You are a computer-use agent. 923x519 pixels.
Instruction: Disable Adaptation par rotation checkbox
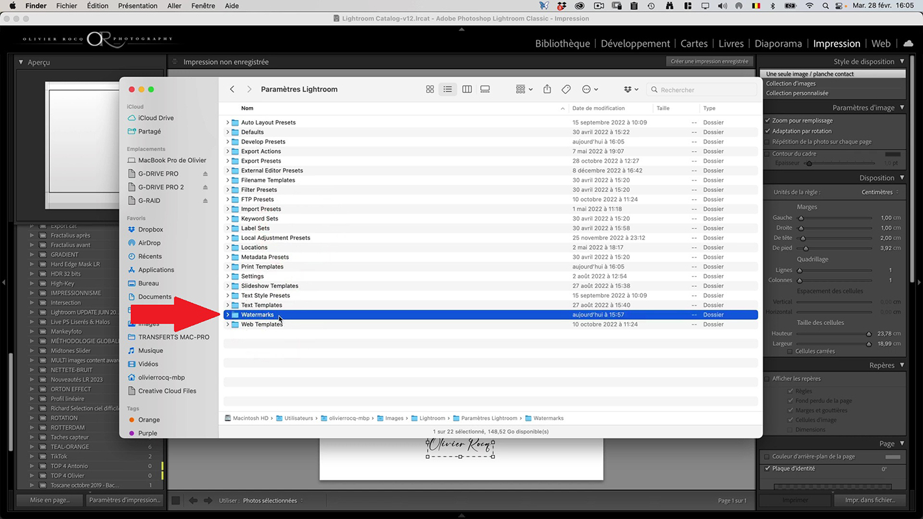pos(768,131)
